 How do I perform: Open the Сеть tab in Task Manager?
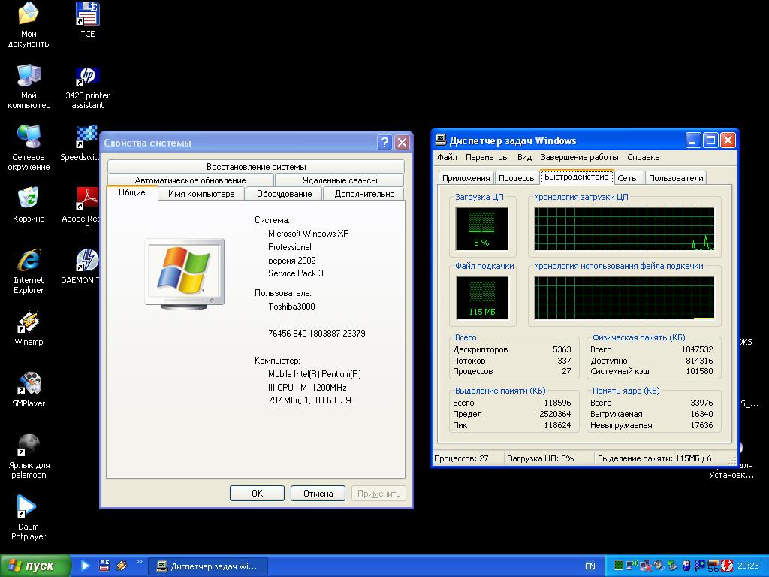(x=626, y=178)
